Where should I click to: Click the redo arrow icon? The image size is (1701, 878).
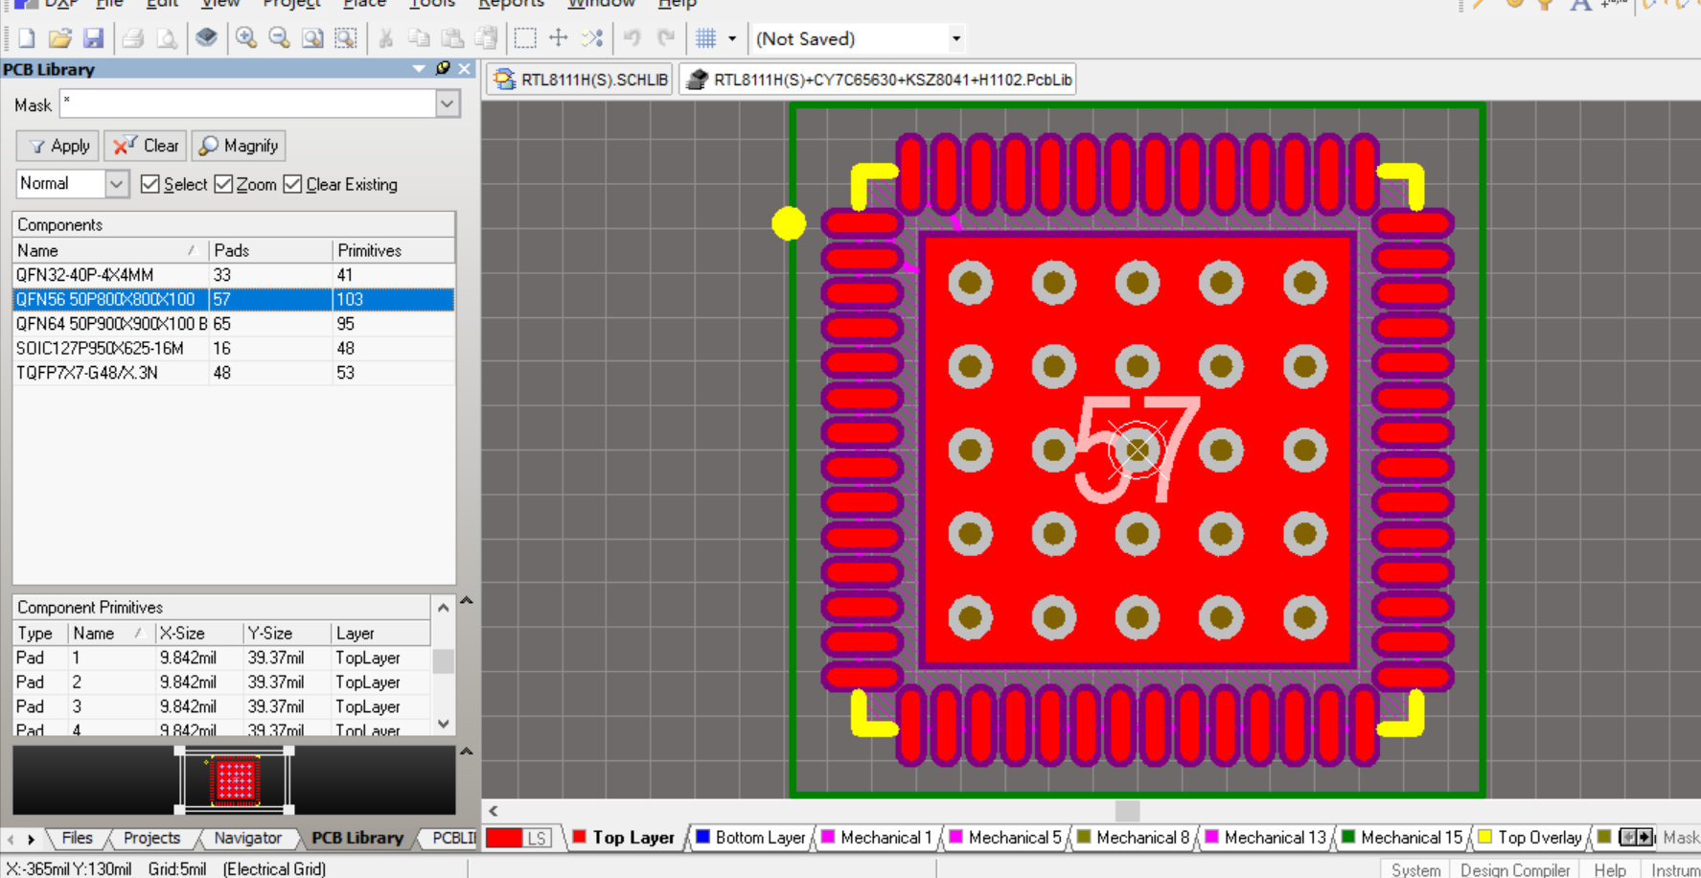click(666, 38)
